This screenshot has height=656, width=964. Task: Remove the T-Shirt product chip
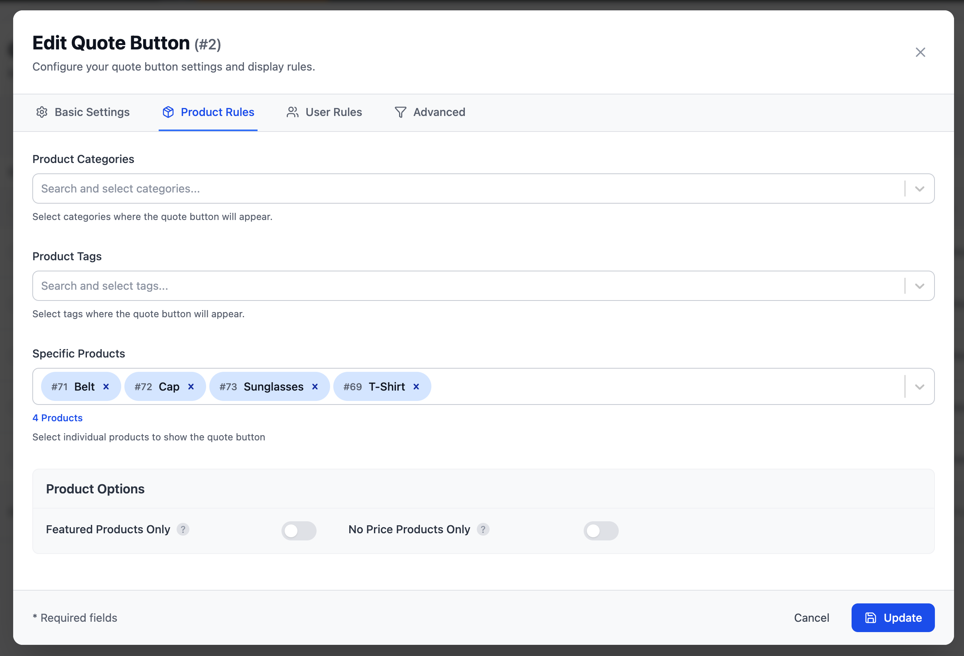[416, 387]
